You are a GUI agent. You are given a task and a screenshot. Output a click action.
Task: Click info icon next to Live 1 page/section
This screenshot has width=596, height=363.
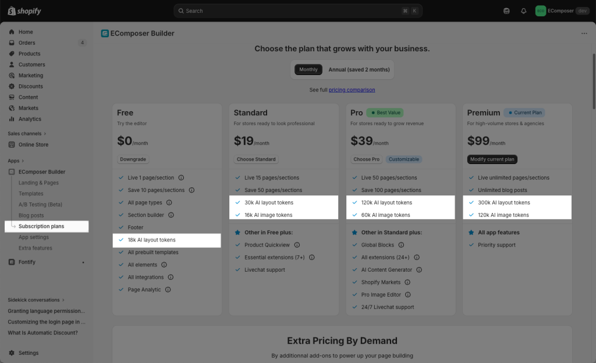[181, 178]
